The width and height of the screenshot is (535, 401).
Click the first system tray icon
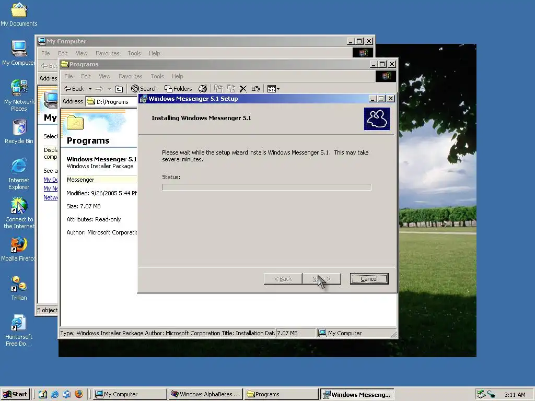click(x=481, y=394)
